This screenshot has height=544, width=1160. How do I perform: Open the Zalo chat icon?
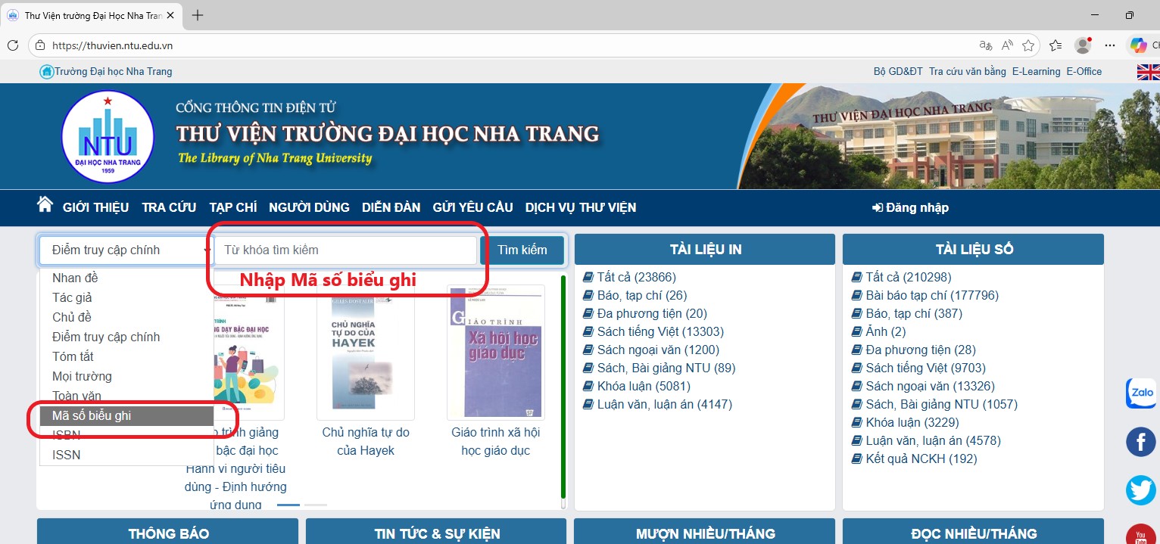1140,393
